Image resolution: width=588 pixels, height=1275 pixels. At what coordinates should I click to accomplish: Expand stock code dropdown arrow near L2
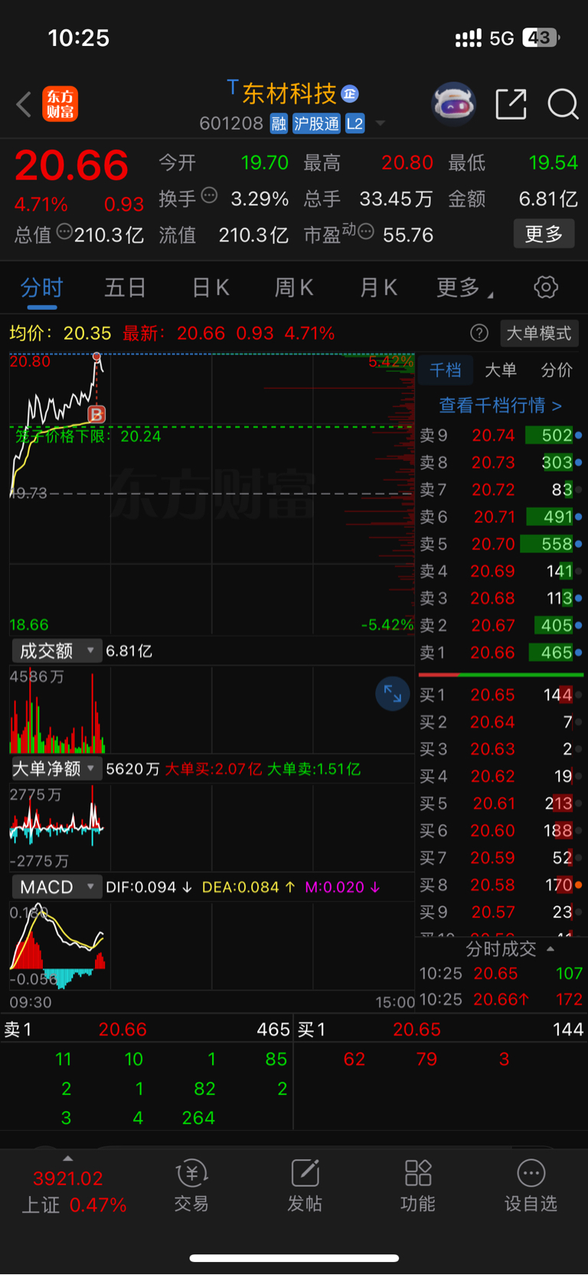pos(381,123)
